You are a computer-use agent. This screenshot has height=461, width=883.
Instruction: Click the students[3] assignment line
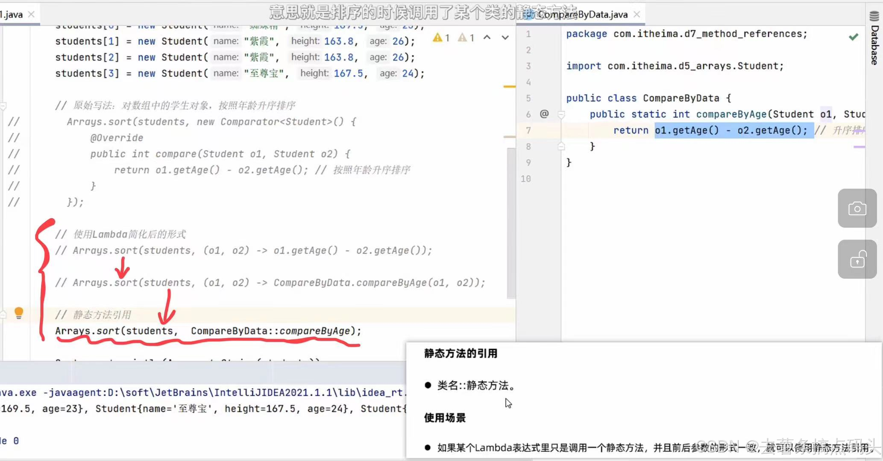click(x=240, y=73)
